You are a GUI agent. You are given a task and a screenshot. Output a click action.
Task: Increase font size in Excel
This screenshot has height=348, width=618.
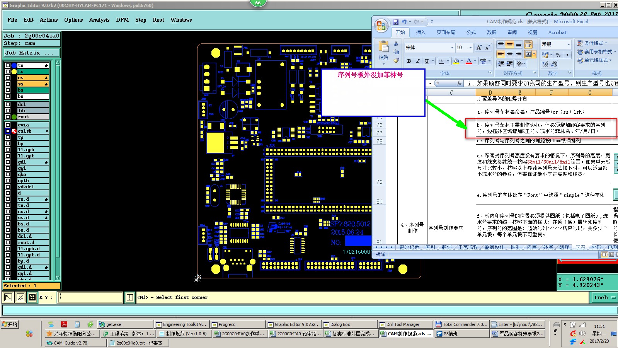(479, 48)
